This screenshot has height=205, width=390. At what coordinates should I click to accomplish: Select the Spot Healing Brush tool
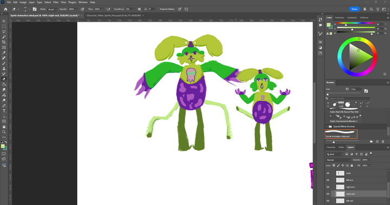pyautogui.click(x=4, y=58)
